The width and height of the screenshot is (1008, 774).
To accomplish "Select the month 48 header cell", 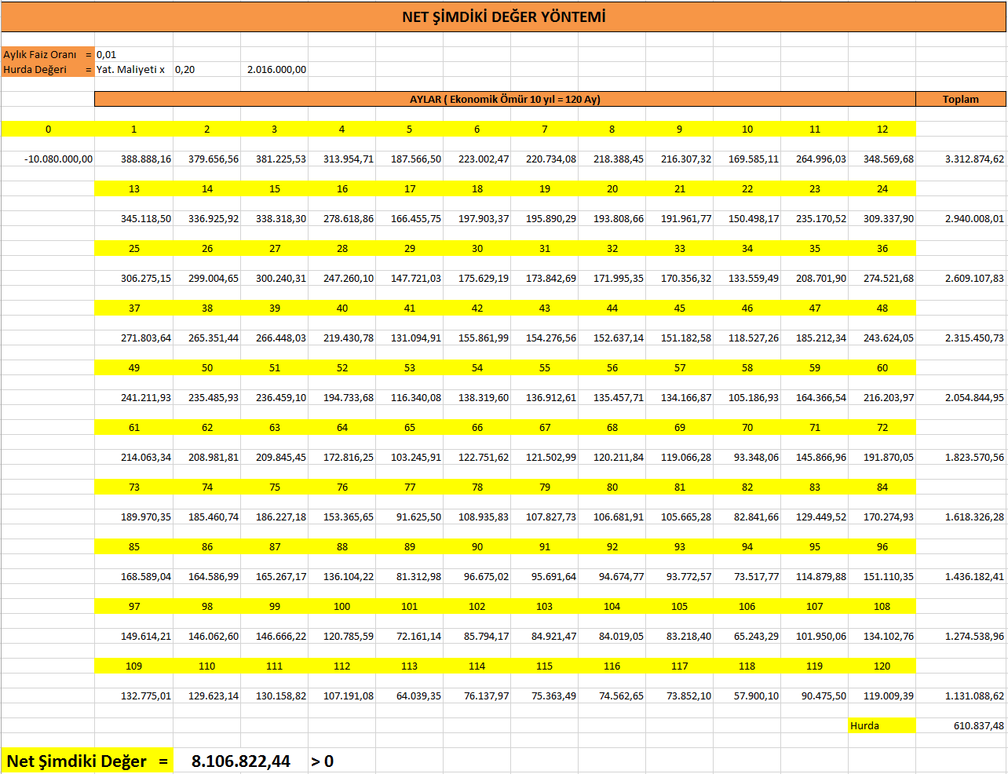I will pos(882,309).
